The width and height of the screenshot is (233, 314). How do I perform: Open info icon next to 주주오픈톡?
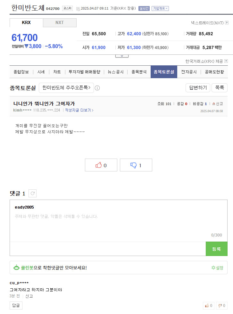pos(97,88)
